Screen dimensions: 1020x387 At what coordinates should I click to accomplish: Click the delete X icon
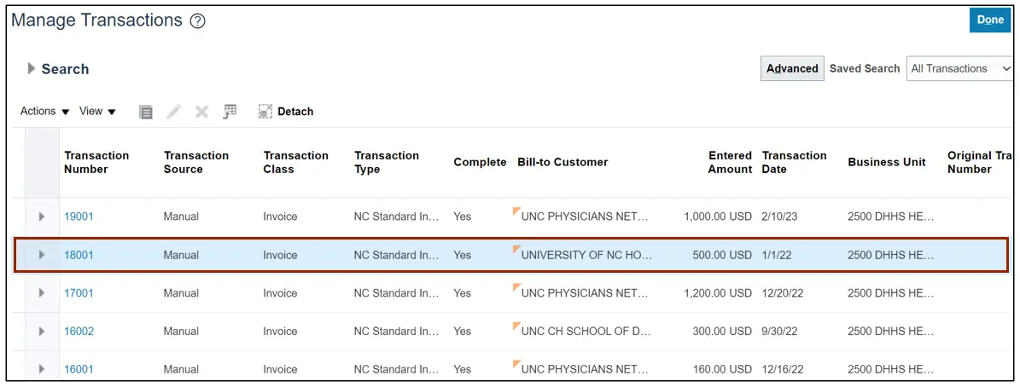(201, 112)
